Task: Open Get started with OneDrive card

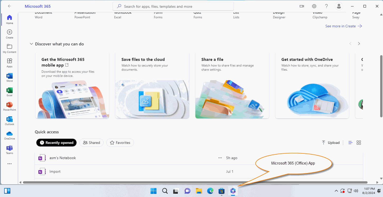Action: point(312,86)
